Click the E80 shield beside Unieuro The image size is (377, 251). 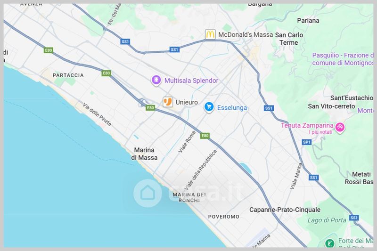[x=150, y=108]
